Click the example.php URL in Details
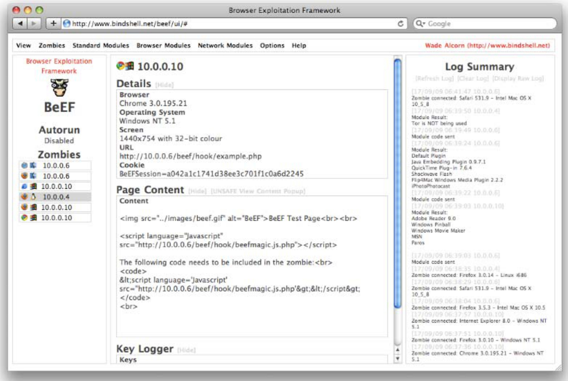 click(x=190, y=156)
